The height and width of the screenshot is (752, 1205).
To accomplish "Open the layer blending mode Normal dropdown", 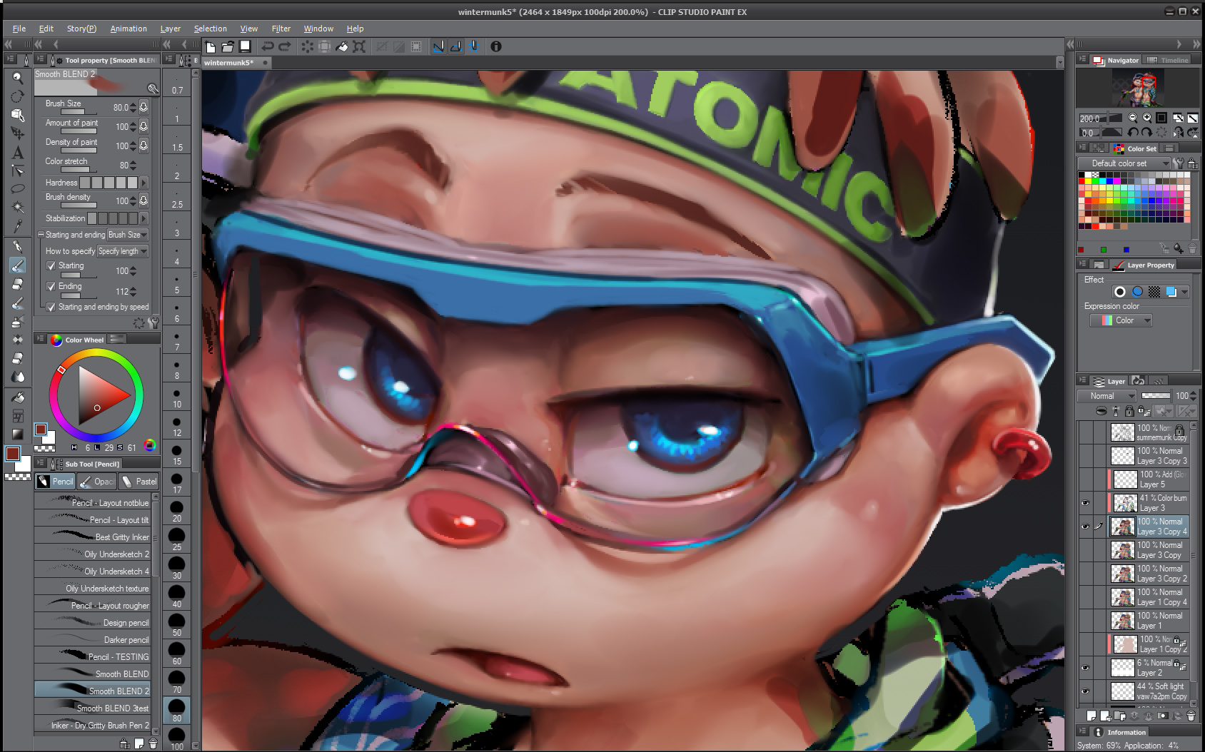I will pos(1106,396).
